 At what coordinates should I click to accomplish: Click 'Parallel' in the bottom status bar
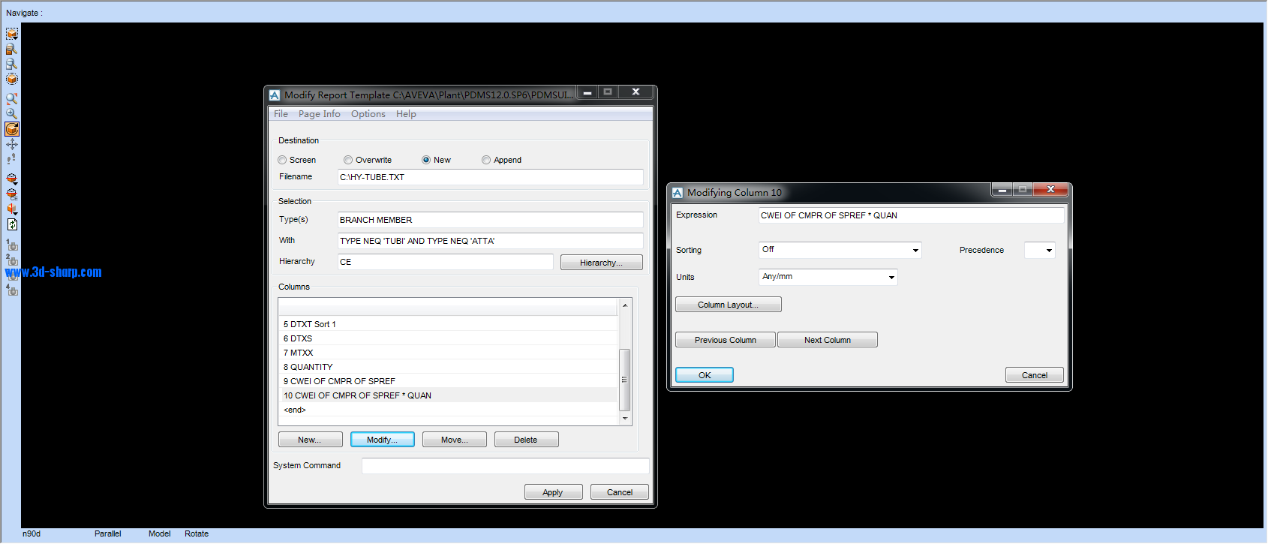pos(107,533)
